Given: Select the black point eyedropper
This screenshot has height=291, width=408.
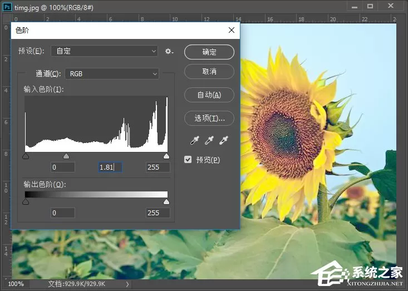Looking at the screenshot, I should coord(195,140).
